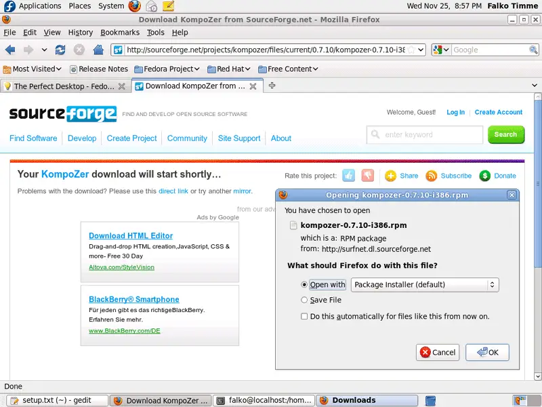542x407 pixels.
Task: Reload the current page
Action: coord(60,50)
